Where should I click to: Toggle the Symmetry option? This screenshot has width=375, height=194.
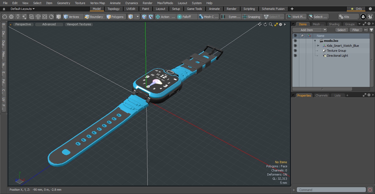pyautogui.click(x=231, y=17)
